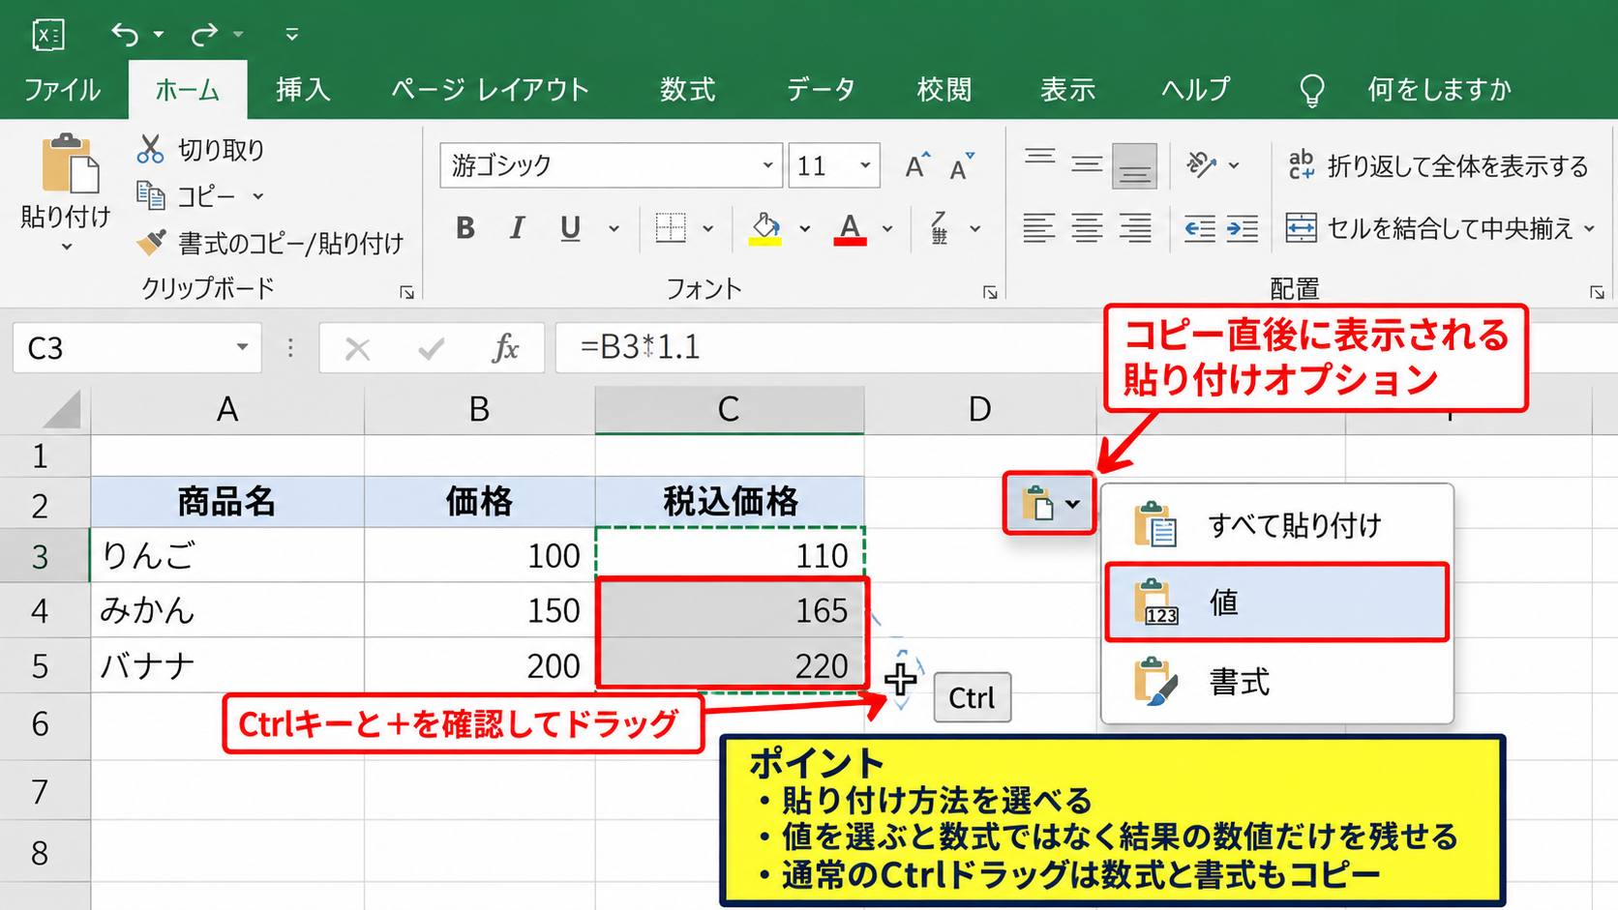The width and height of the screenshot is (1618, 910).
Task: Open the clipboard group dialog launcher
Action: tap(406, 292)
